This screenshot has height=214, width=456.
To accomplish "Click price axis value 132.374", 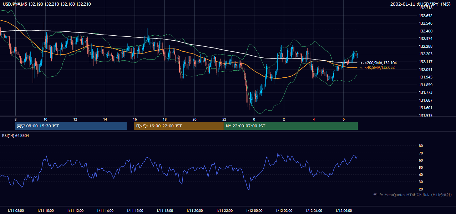I will click(x=425, y=39).
